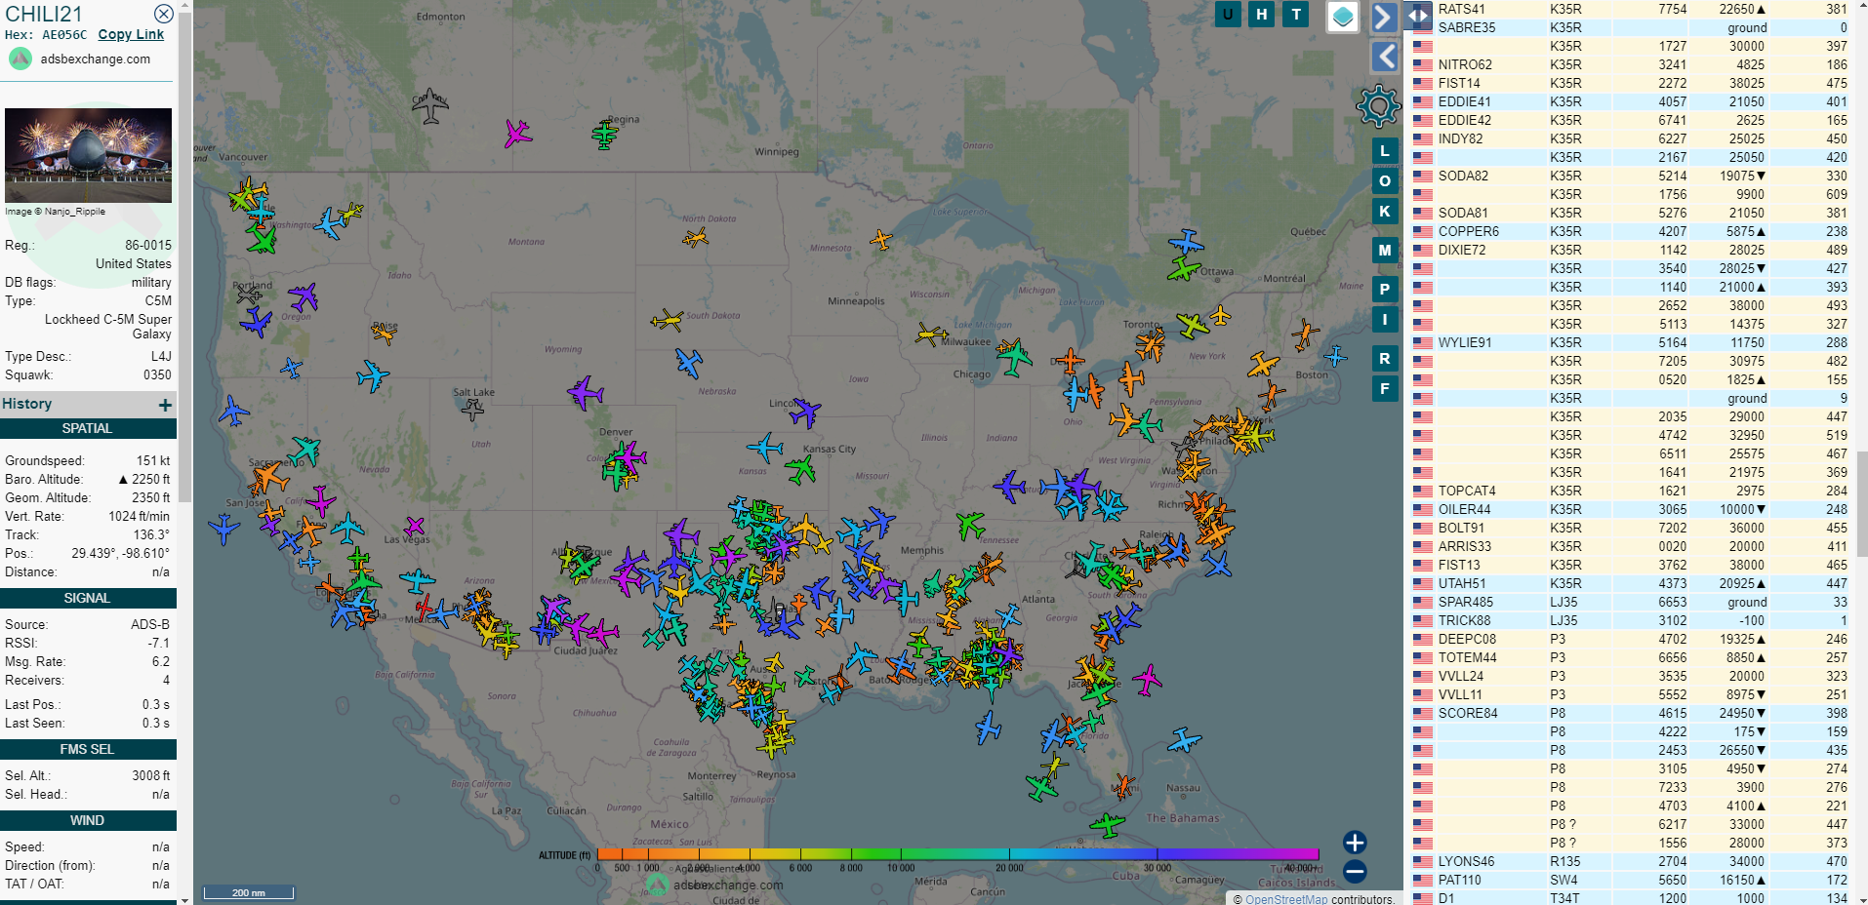
Task: Click the left-pointing arrow sidebar button
Action: pos(1385,57)
